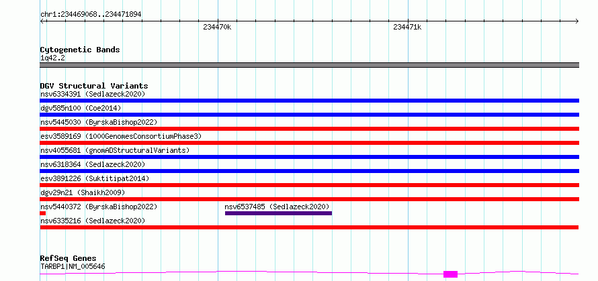This screenshot has height=281, width=598.
Task: Click the red bar under nsv6335216
Action: [309, 227]
